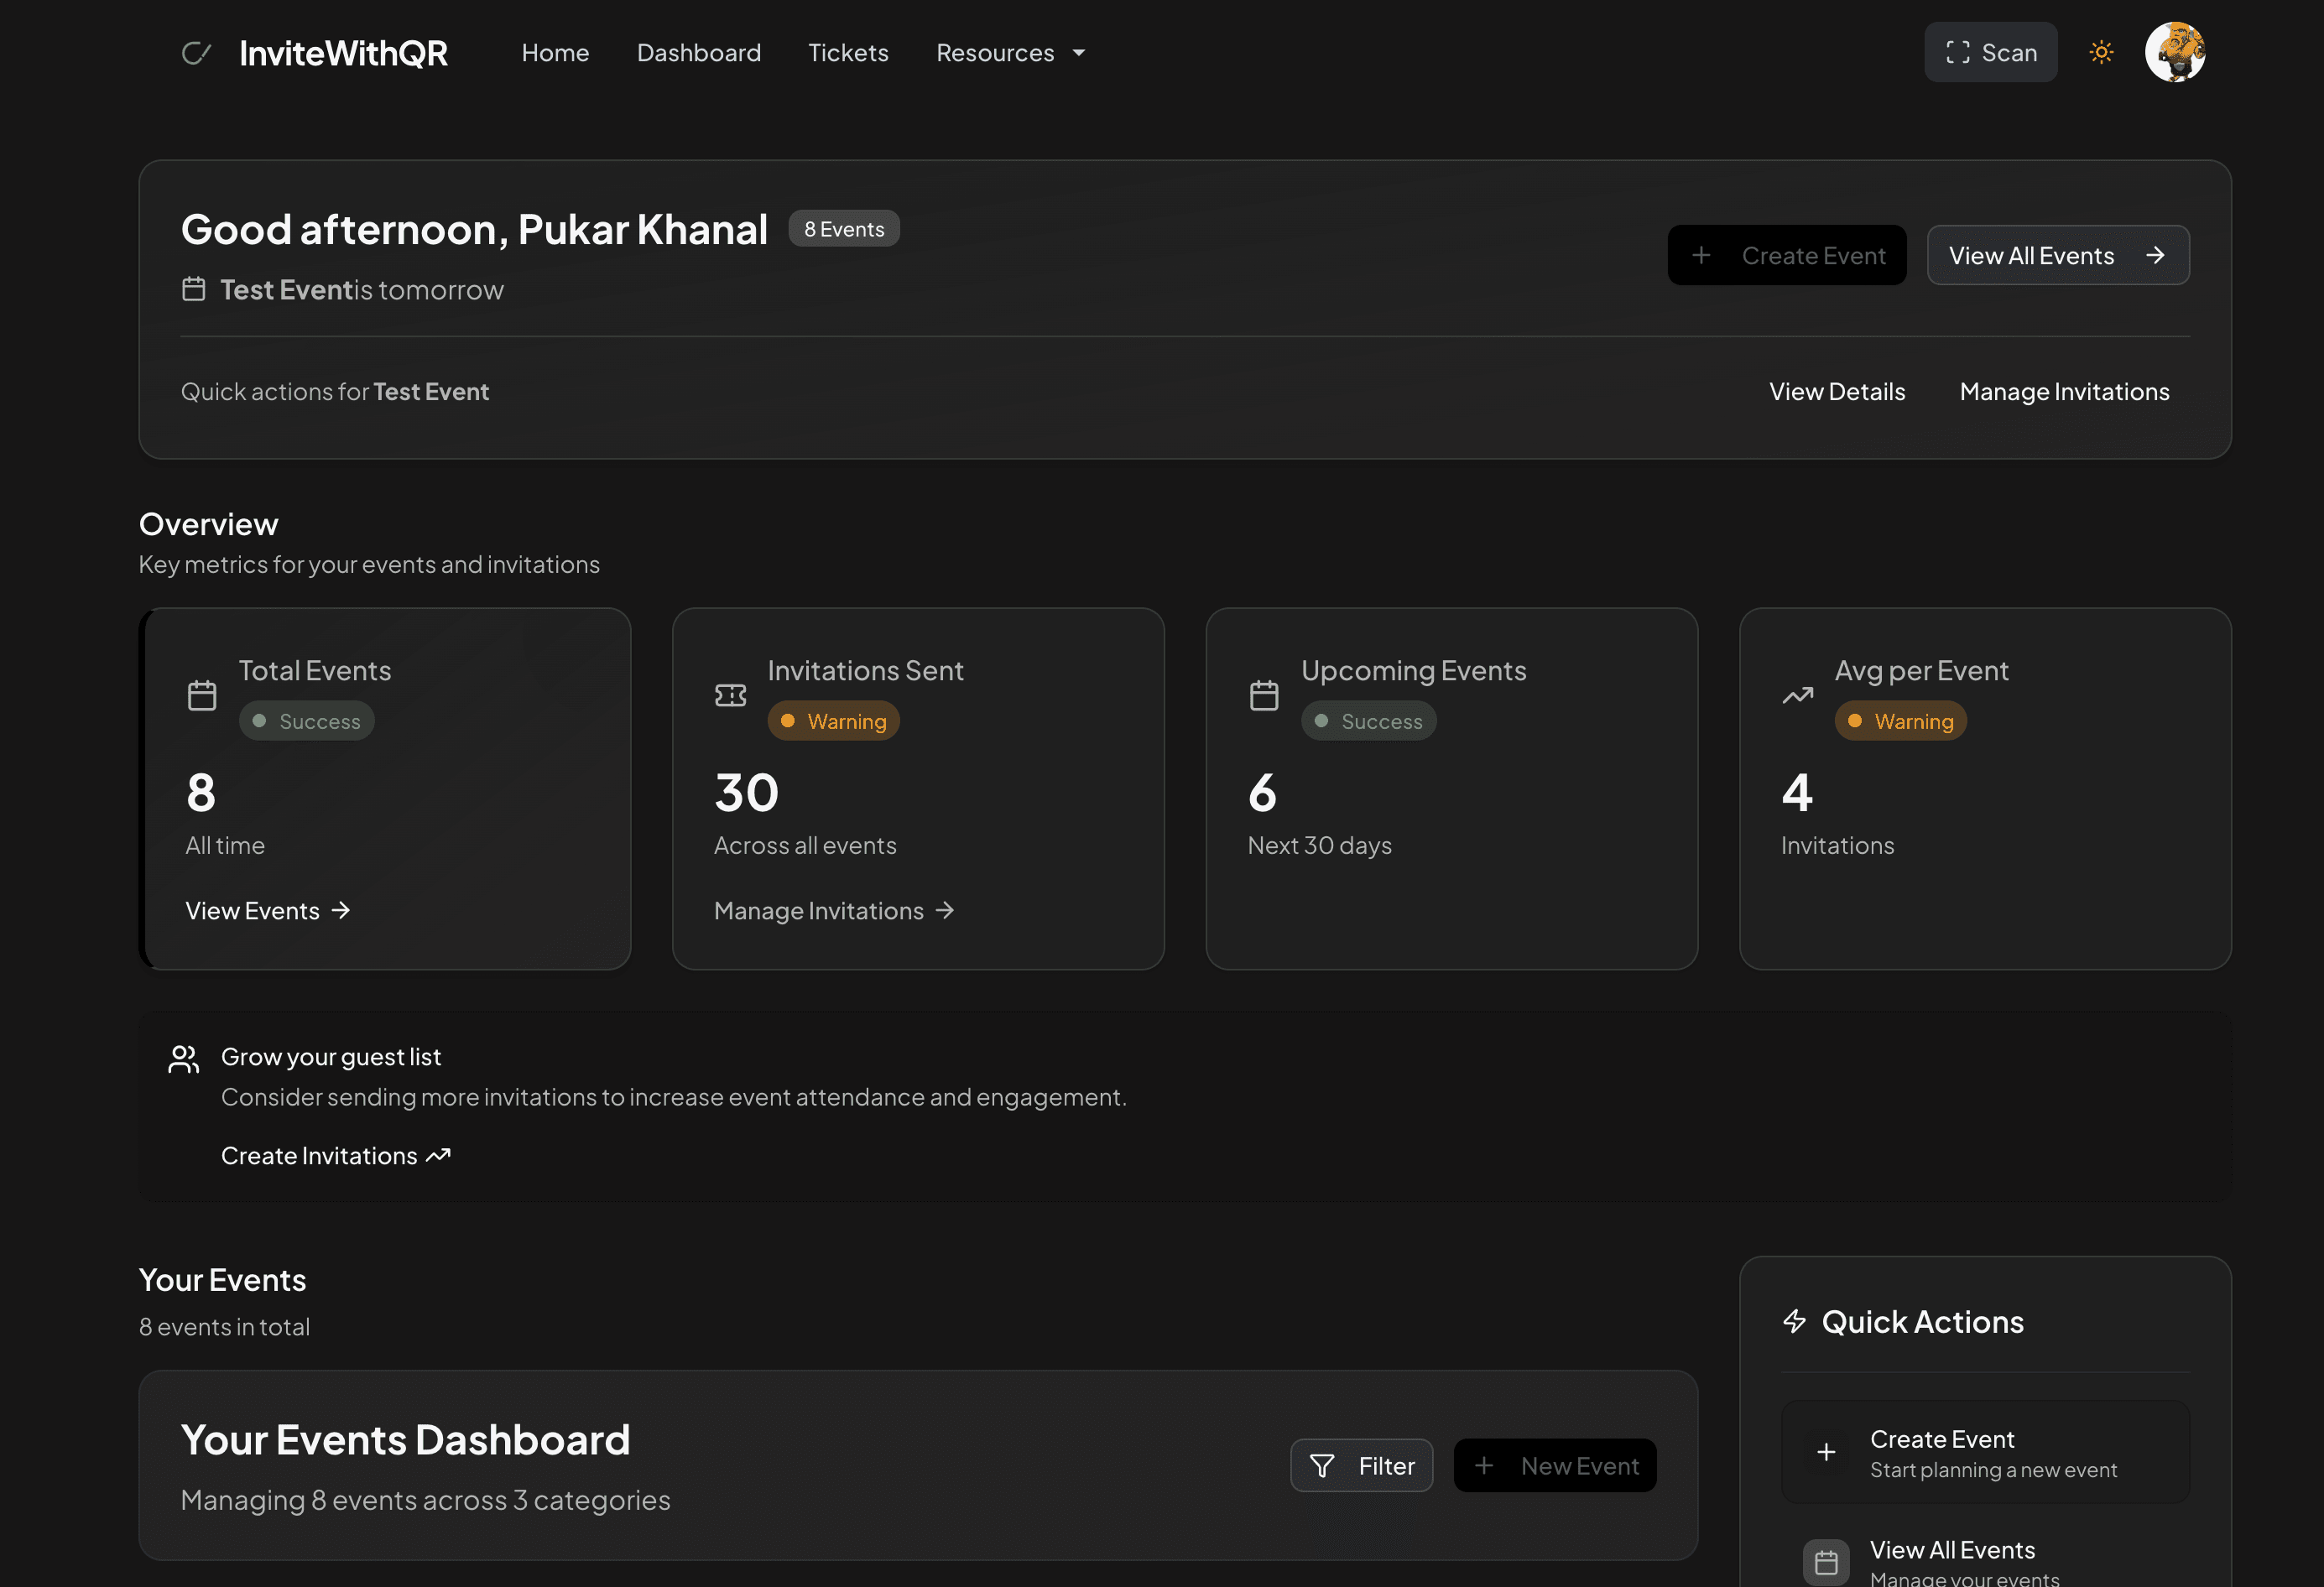The width and height of the screenshot is (2324, 1587).
Task: Toggle the light theme sun icon
Action: (x=2101, y=52)
